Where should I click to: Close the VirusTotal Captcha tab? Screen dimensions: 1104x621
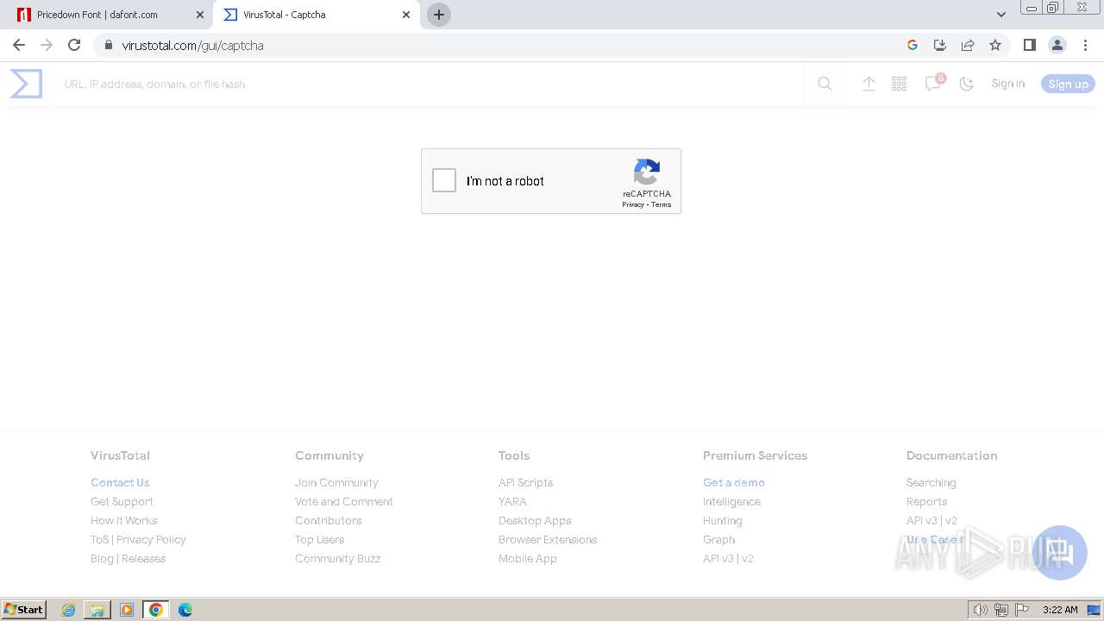tap(406, 15)
